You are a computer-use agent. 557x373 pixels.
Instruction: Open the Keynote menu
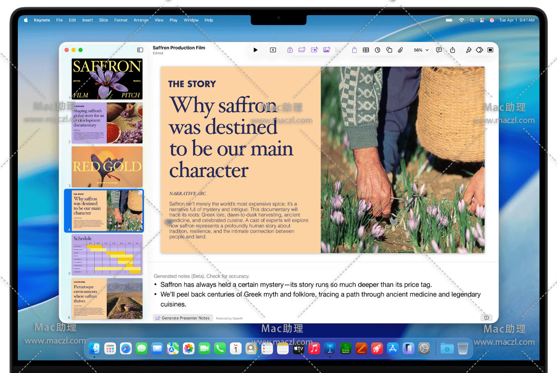point(42,20)
